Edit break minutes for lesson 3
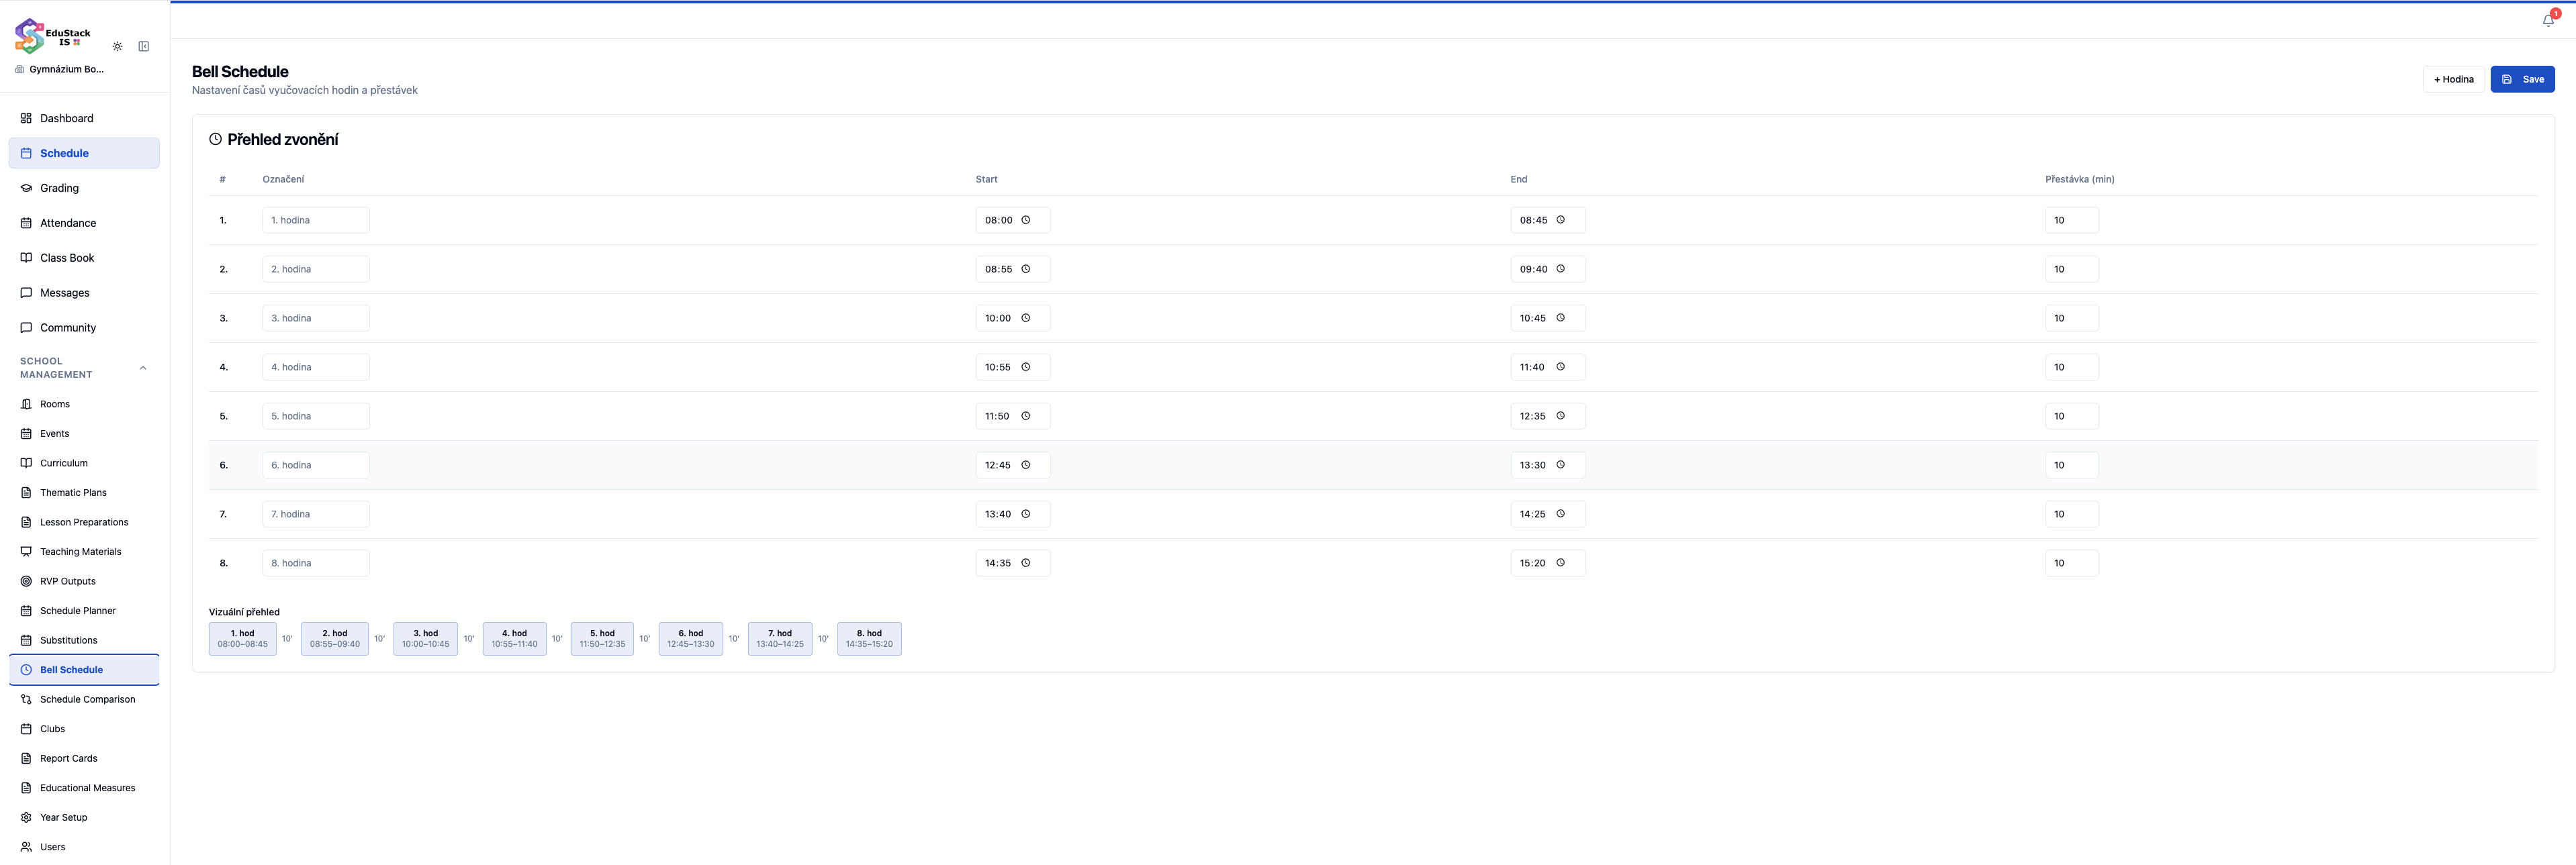2576x865 pixels. point(2072,317)
